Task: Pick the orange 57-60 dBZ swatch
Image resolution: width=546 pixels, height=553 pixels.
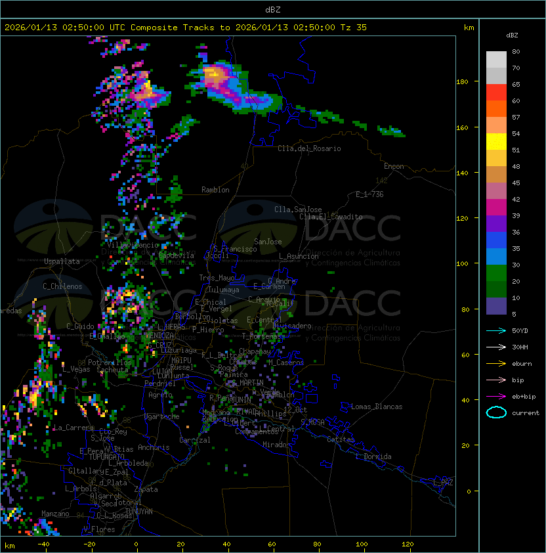Action: (x=496, y=108)
